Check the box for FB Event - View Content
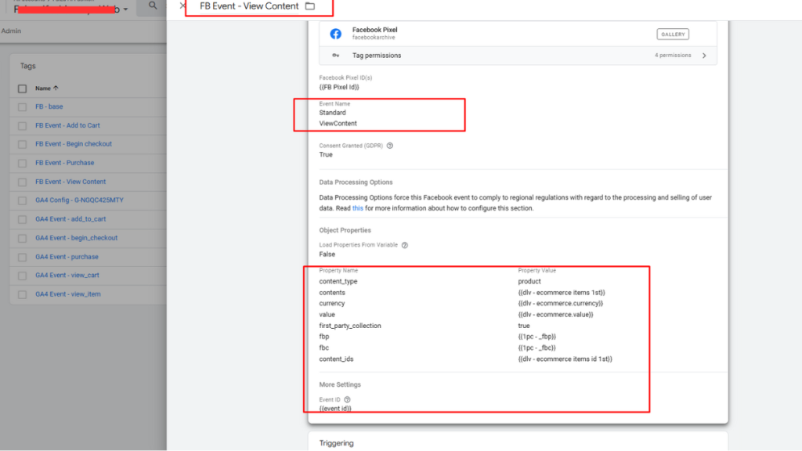The height and width of the screenshot is (451, 802). (22, 182)
